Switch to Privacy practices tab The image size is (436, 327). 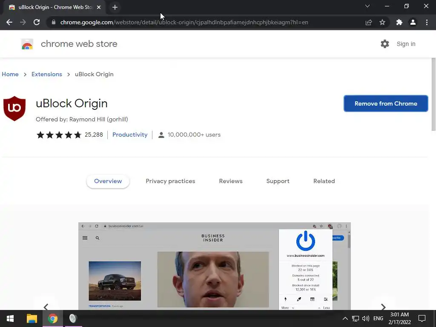(170, 181)
